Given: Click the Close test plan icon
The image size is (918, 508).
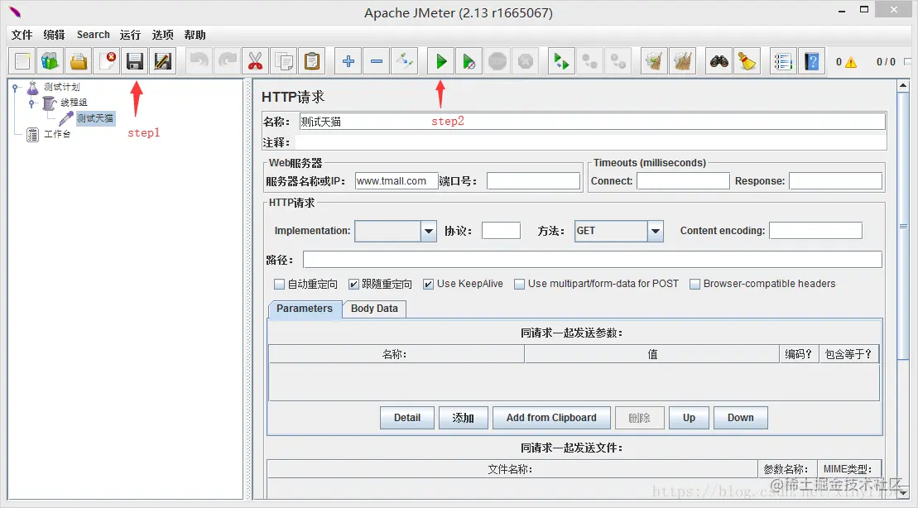Looking at the screenshot, I should 107,61.
